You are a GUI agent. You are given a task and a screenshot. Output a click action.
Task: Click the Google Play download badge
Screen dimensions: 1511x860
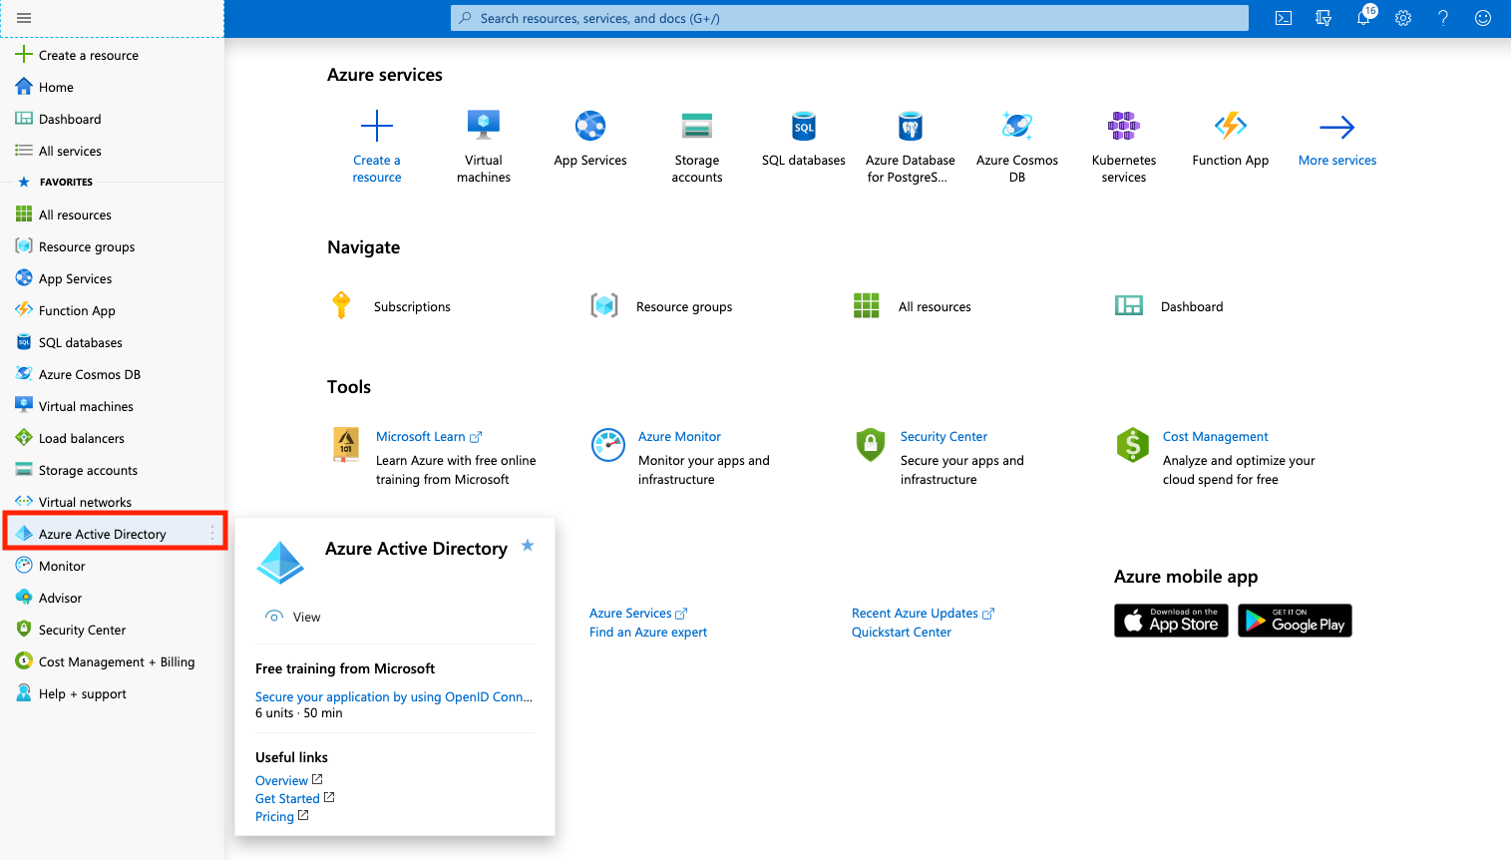tap(1295, 621)
